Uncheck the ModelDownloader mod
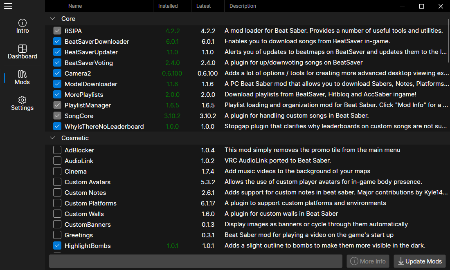Screen dimensions: 450x270 coord(57,84)
